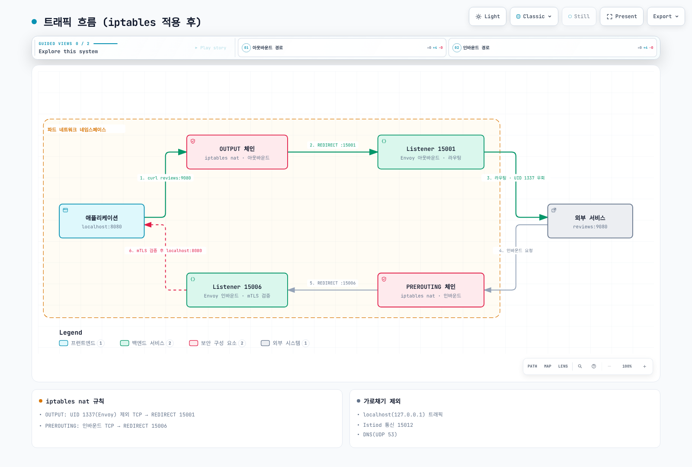Click edge label 5. REDIRECT :15006
This screenshot has width=692, height=467.
(333, 283)
